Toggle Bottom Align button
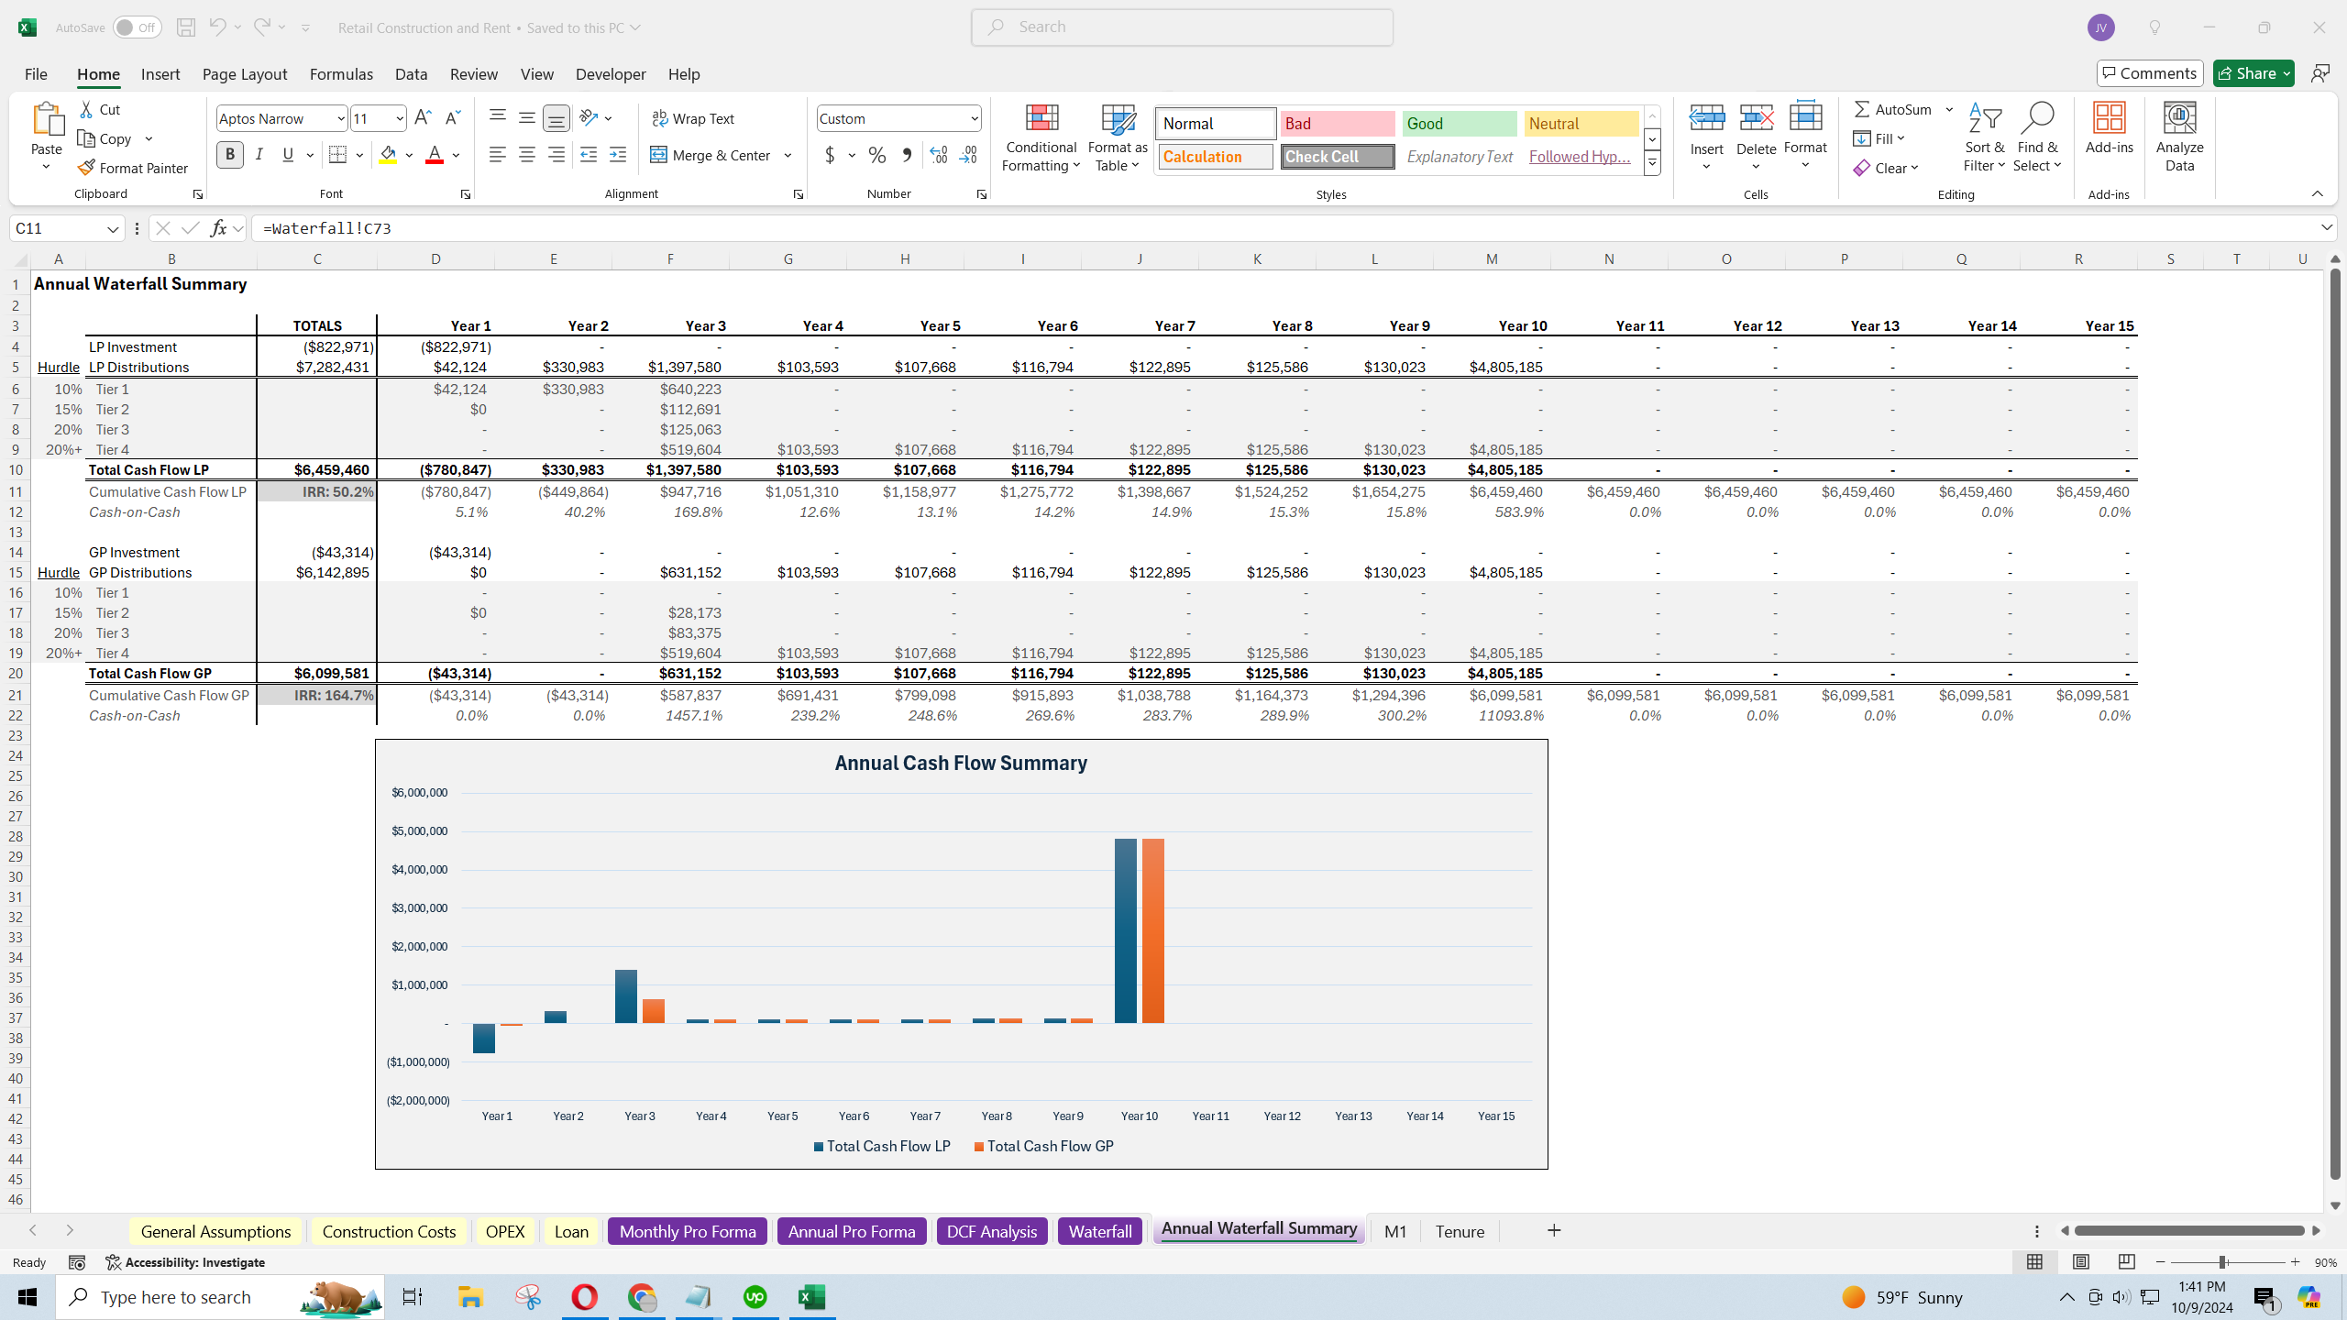 tap(556, 118)
